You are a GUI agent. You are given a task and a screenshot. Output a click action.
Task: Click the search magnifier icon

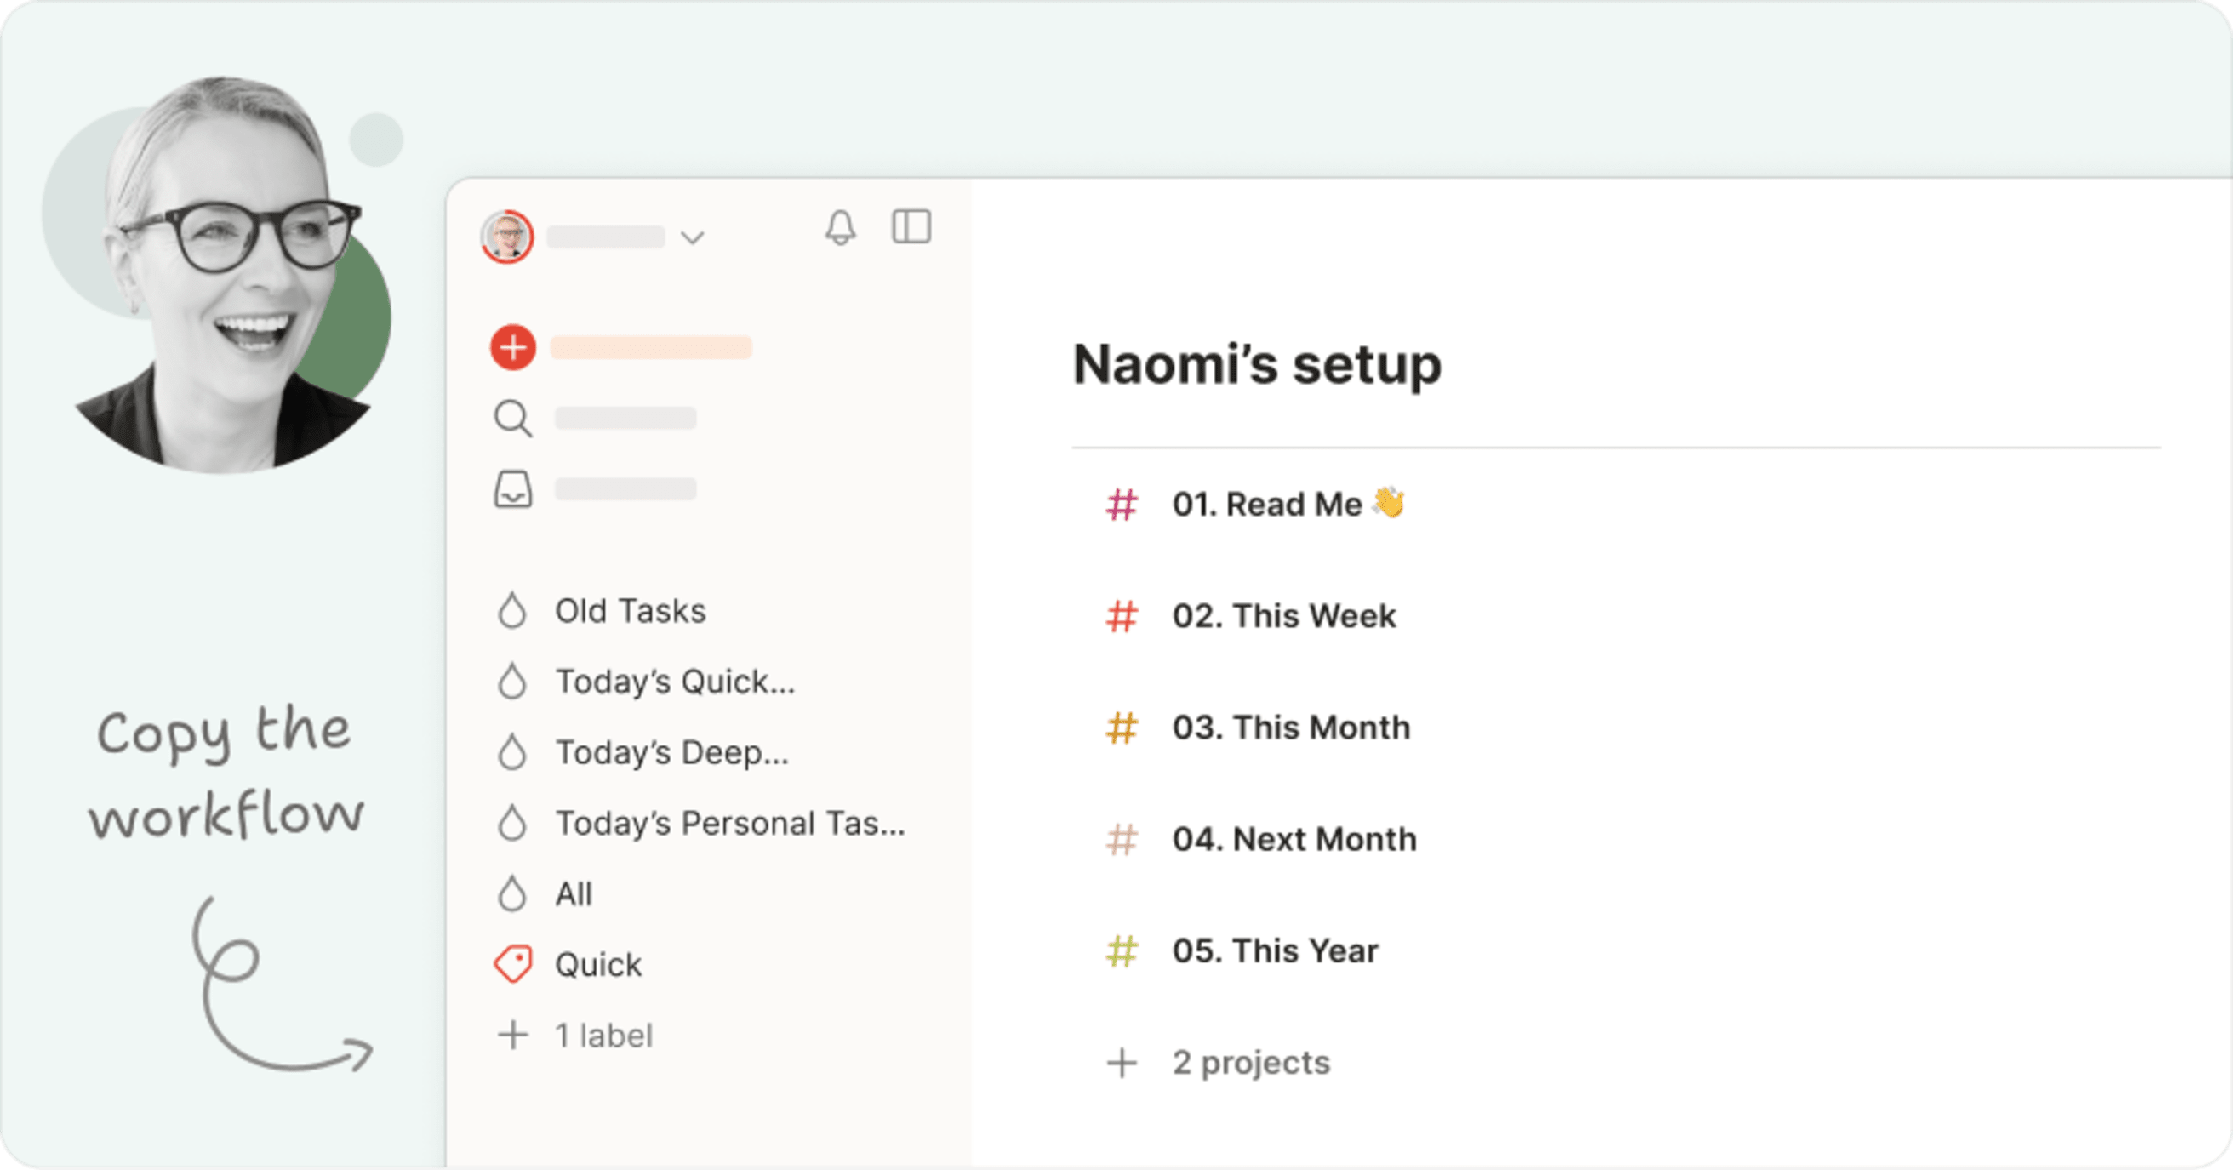click(x=513, y=419)
